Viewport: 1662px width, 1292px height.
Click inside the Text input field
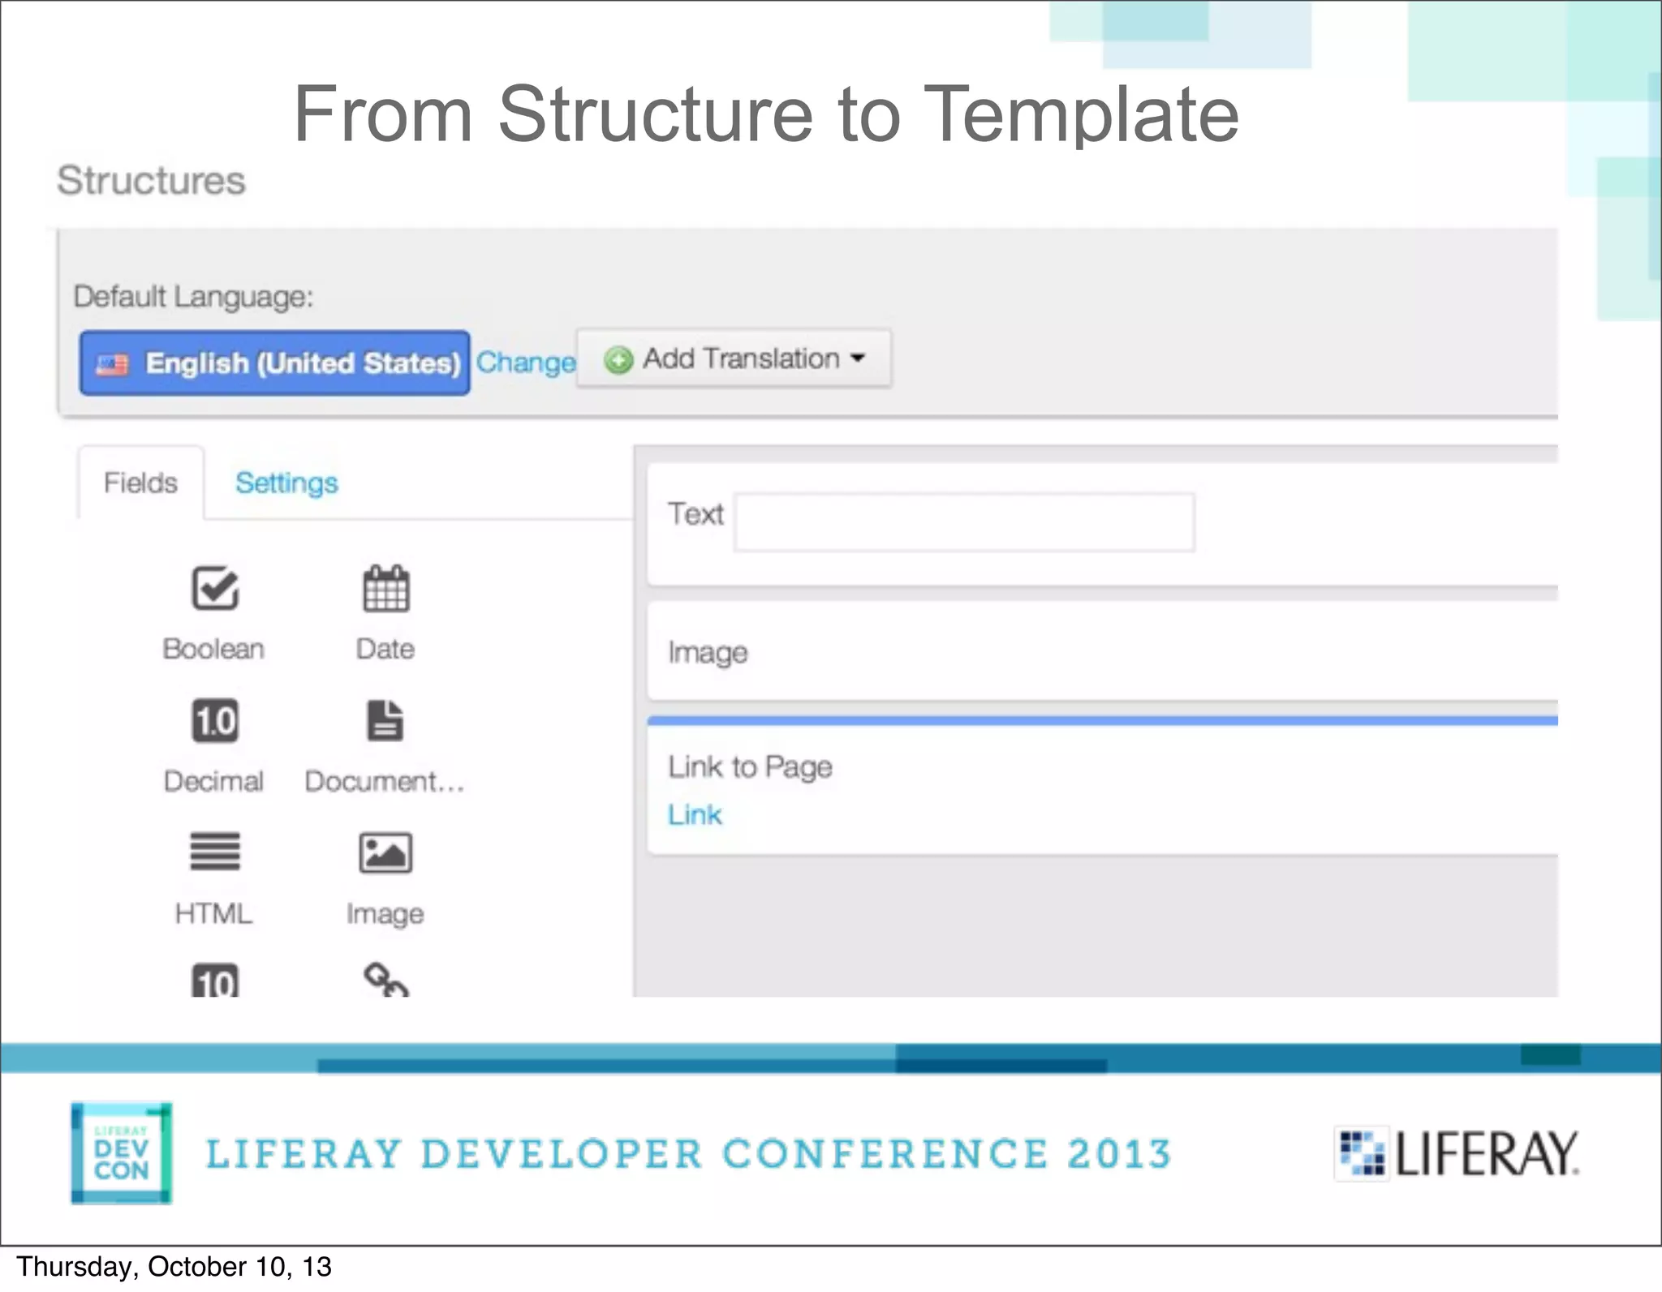[x=964, y=522]
